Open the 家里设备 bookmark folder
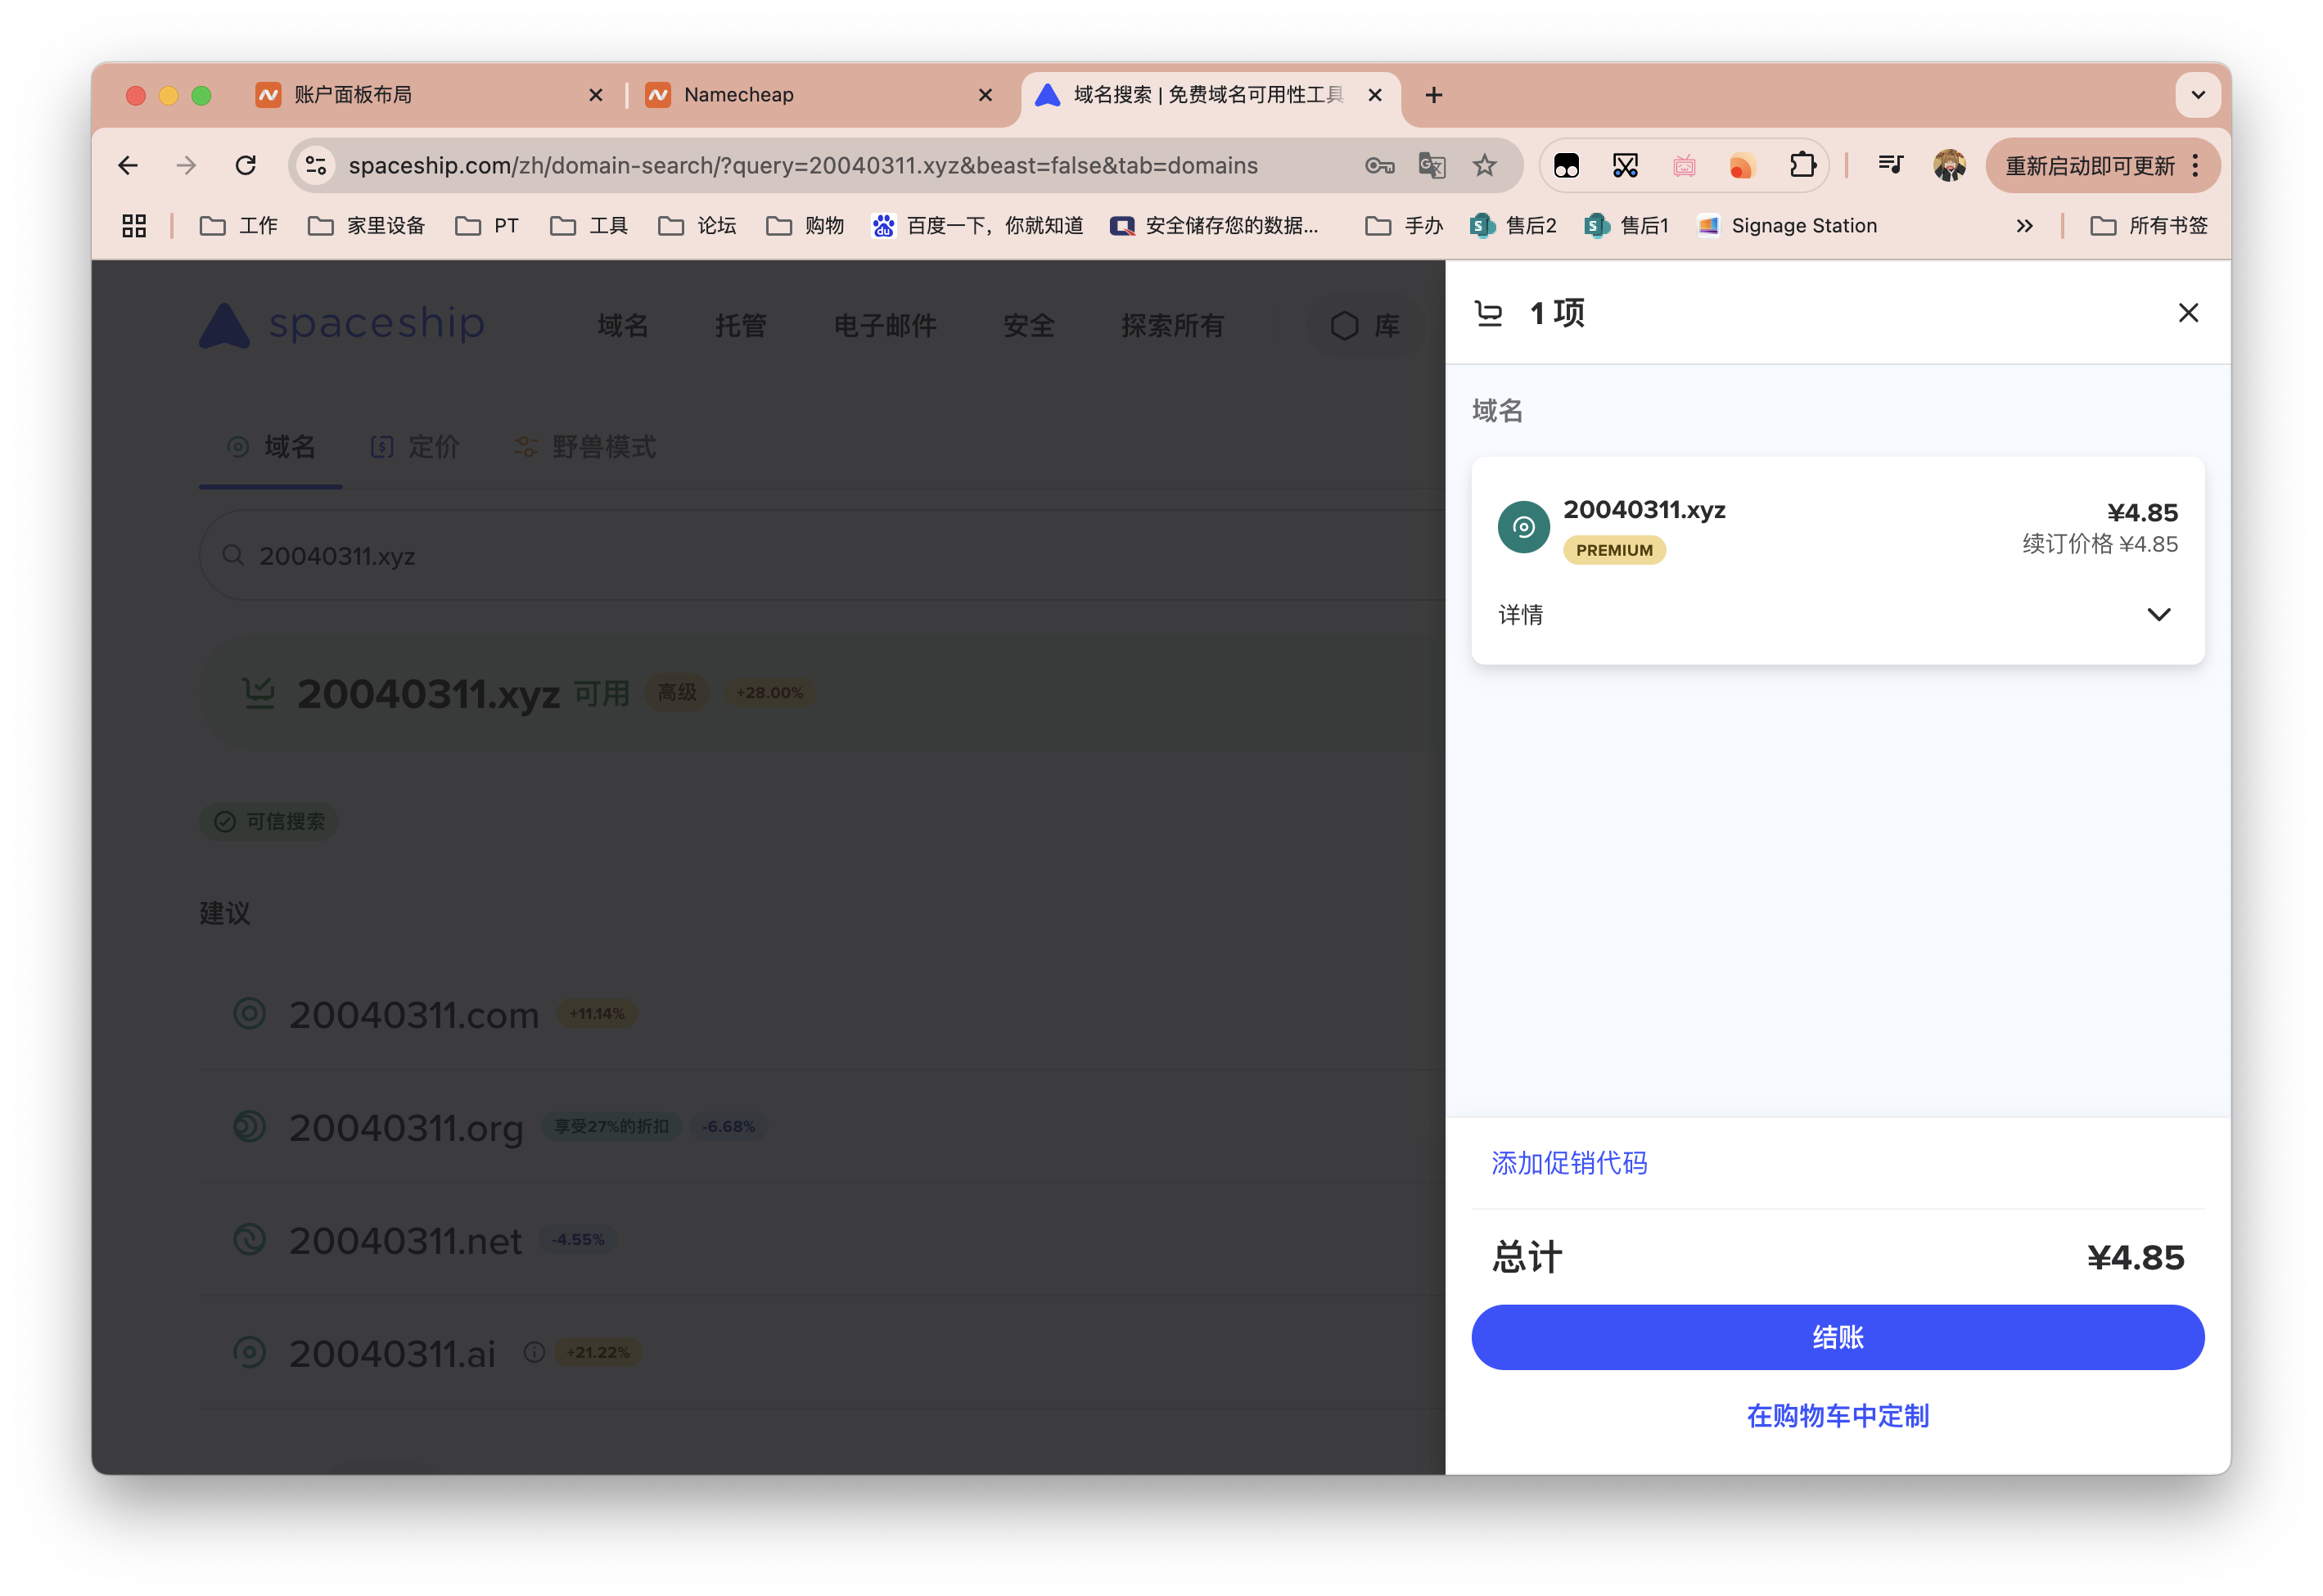Screen dimensions: 2323x1596 [366, 226]
